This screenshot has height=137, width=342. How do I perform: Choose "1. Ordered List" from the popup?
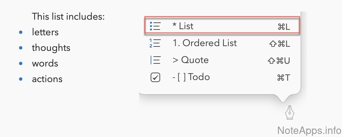(204, 43)
